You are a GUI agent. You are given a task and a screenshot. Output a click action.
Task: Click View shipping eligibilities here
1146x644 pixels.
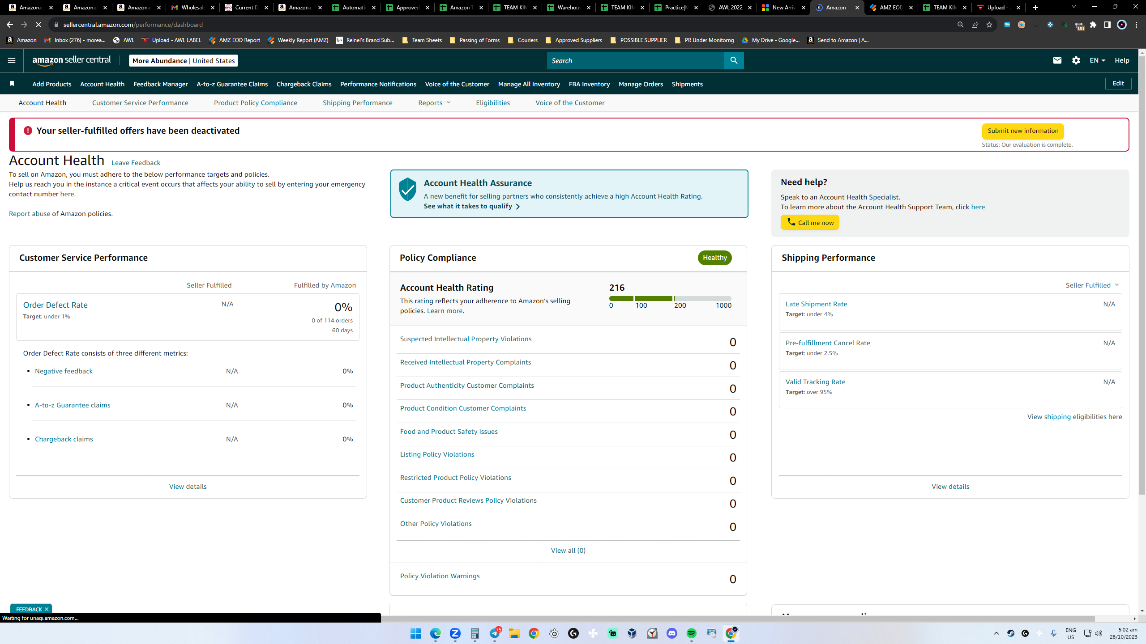point(1075,417)
